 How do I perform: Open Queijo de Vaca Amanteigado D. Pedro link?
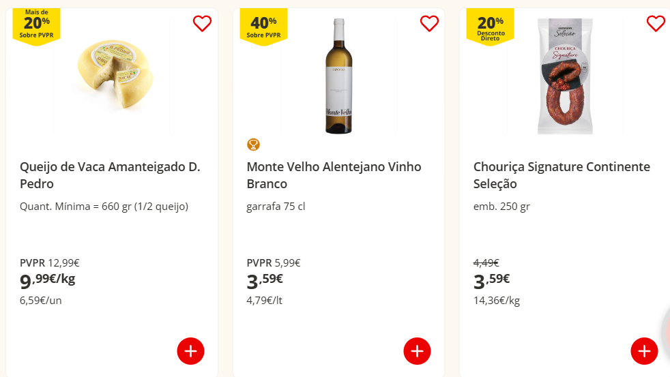coord(110,175)
